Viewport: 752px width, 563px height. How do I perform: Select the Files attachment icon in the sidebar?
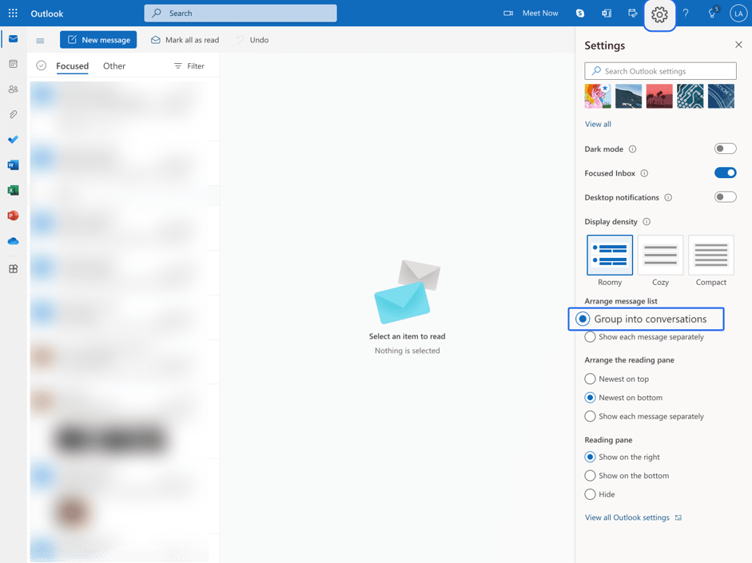pyautogui.click(x=12, y=114)
